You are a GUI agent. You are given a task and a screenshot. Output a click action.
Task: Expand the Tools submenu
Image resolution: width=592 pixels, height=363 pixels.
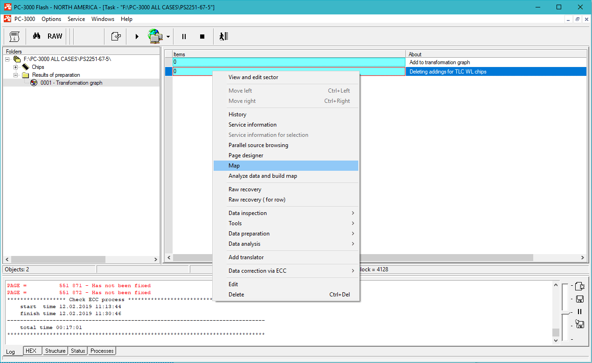[286, 223]
